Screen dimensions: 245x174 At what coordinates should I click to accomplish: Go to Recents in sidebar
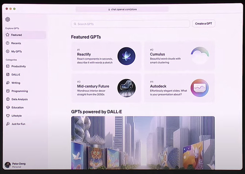click(x=16, y=43)
